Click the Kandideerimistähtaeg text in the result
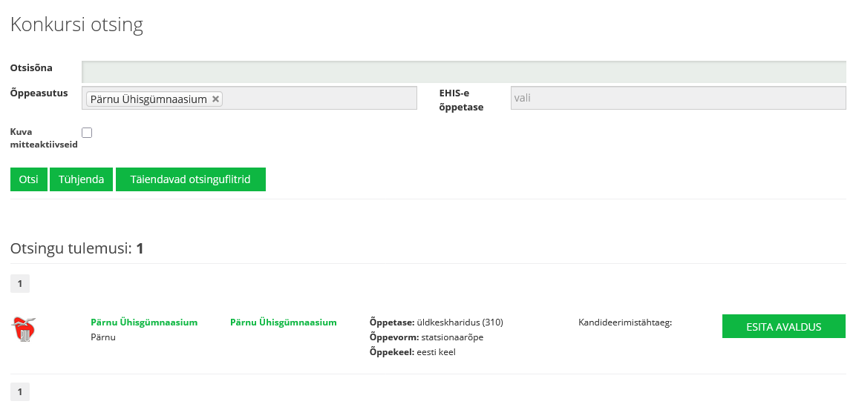This screenshot has width=856, height=407. click(624, 322)
